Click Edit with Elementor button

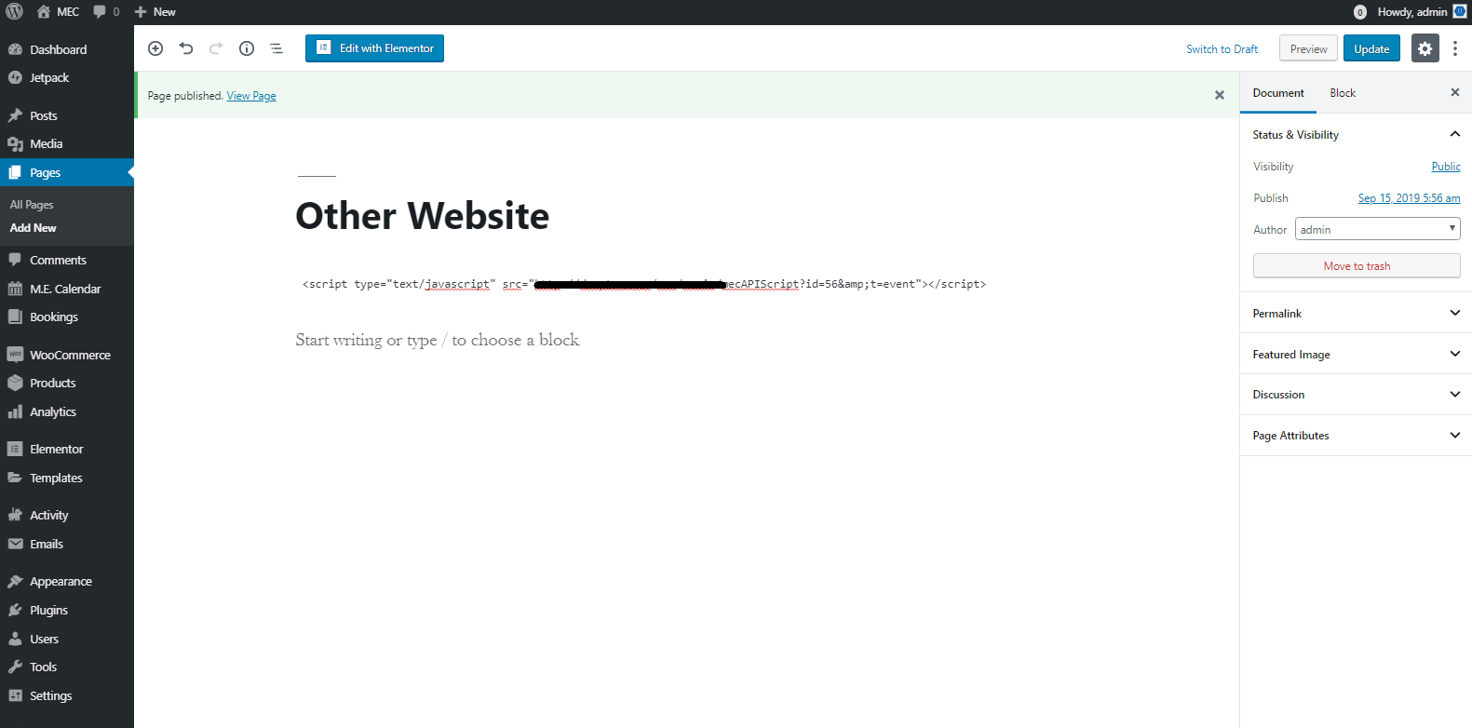(374, 48)
